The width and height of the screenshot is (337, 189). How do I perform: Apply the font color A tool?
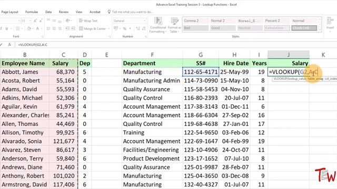[37, 28]
